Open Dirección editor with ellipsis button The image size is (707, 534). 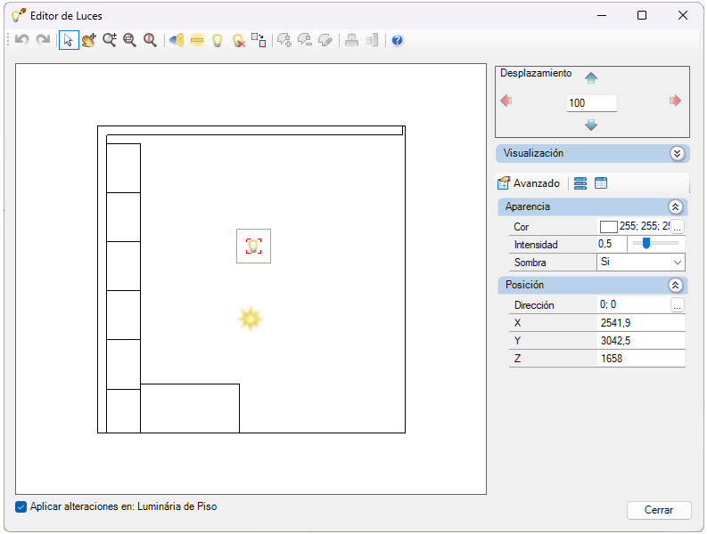[x=678, y=305]
